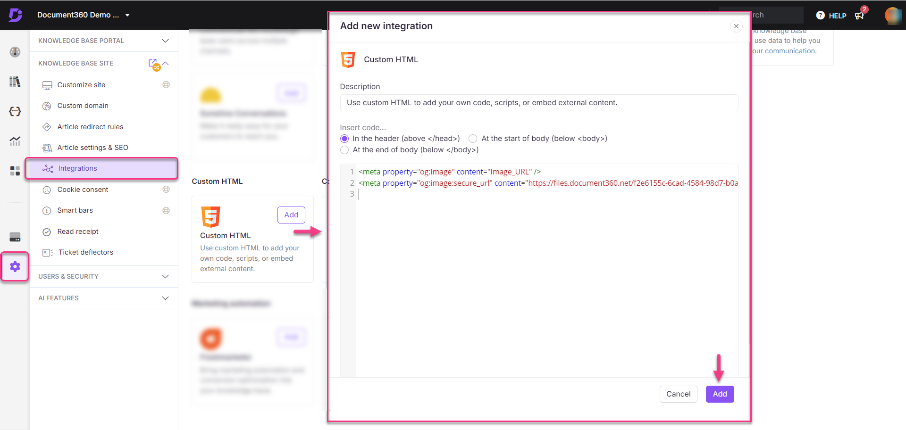Click the Description text field
The width and height of the screenshot is (906, 430).
[539, 103]
